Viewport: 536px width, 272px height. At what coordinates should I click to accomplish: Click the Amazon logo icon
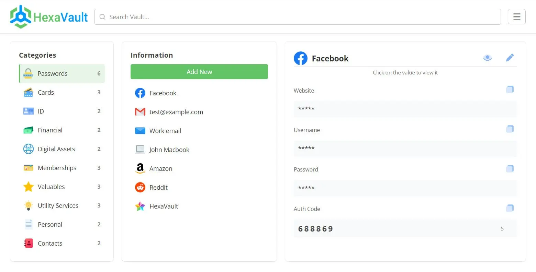140,168
